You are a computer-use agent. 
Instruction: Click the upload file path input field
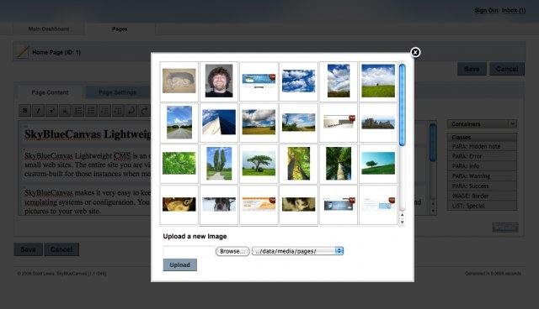(x=189, y=251)
